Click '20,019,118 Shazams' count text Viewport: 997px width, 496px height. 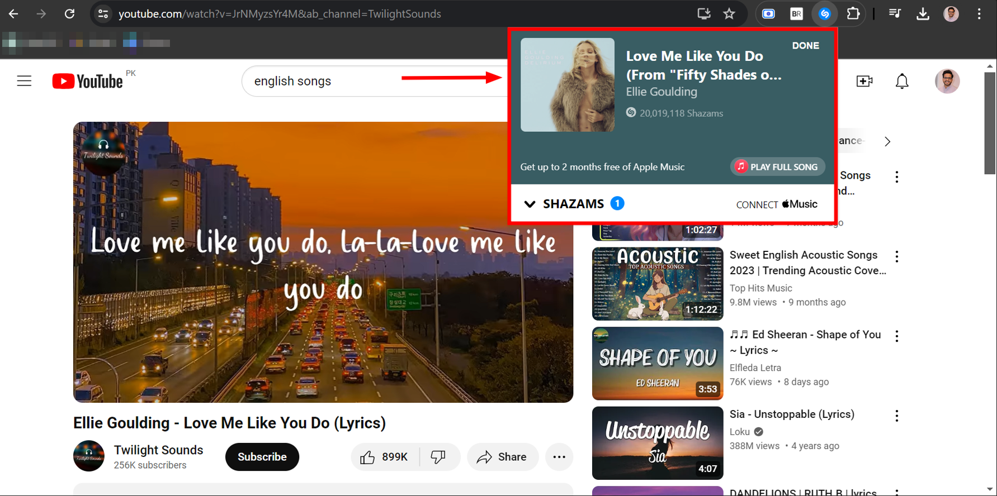(681, 113)
